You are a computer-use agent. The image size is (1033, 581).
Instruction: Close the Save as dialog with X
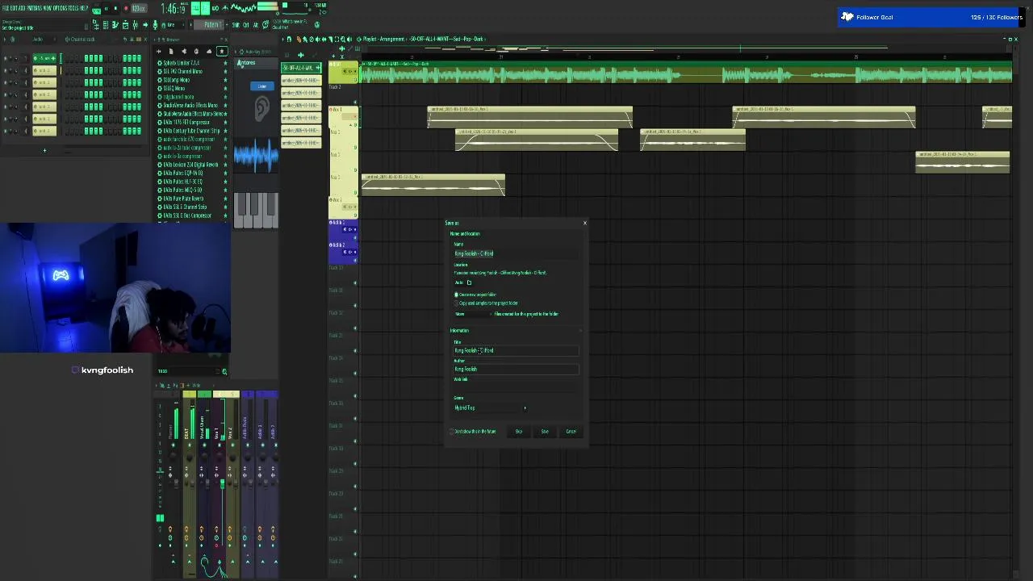pyautogui.click(x=585, y=223)
